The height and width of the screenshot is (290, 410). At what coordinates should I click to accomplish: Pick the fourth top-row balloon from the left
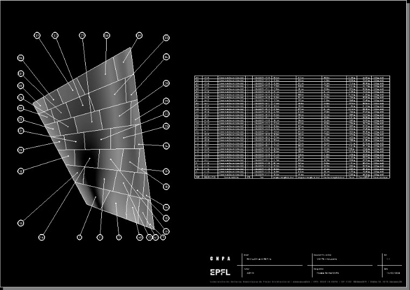click(107, 35)
